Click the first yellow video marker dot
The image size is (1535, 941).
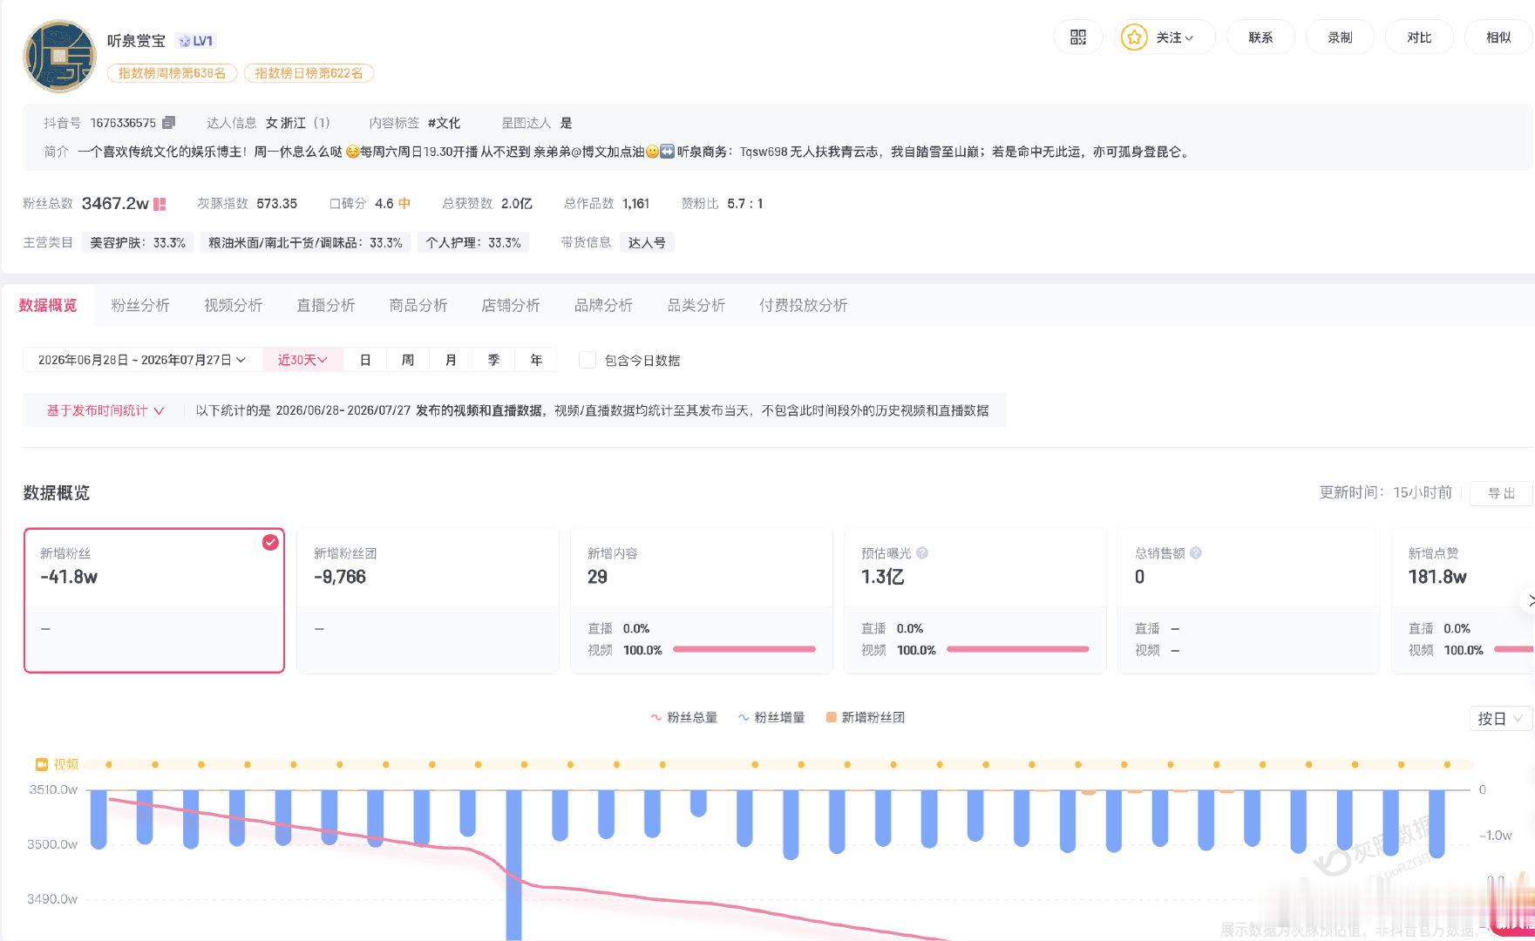pyautogui.click(x=109, y=764)
